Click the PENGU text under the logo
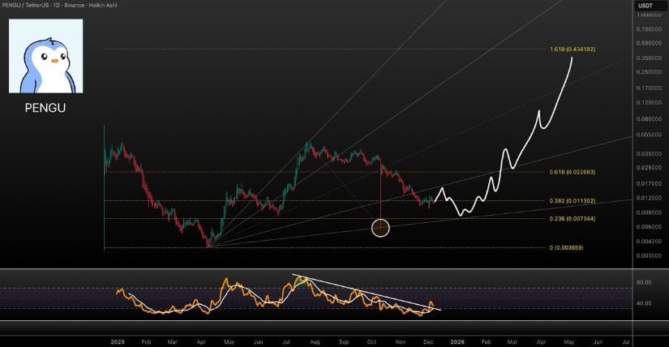 45,108
